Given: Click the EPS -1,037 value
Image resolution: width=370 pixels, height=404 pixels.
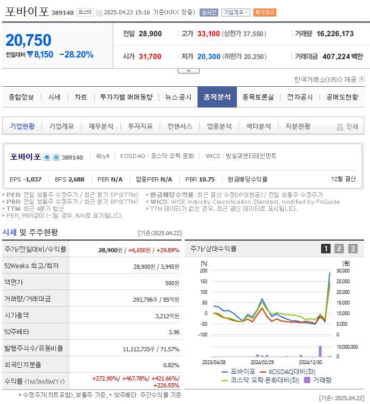Looking at the screenshot, I should pyautogui.click(x=32, y=179).
